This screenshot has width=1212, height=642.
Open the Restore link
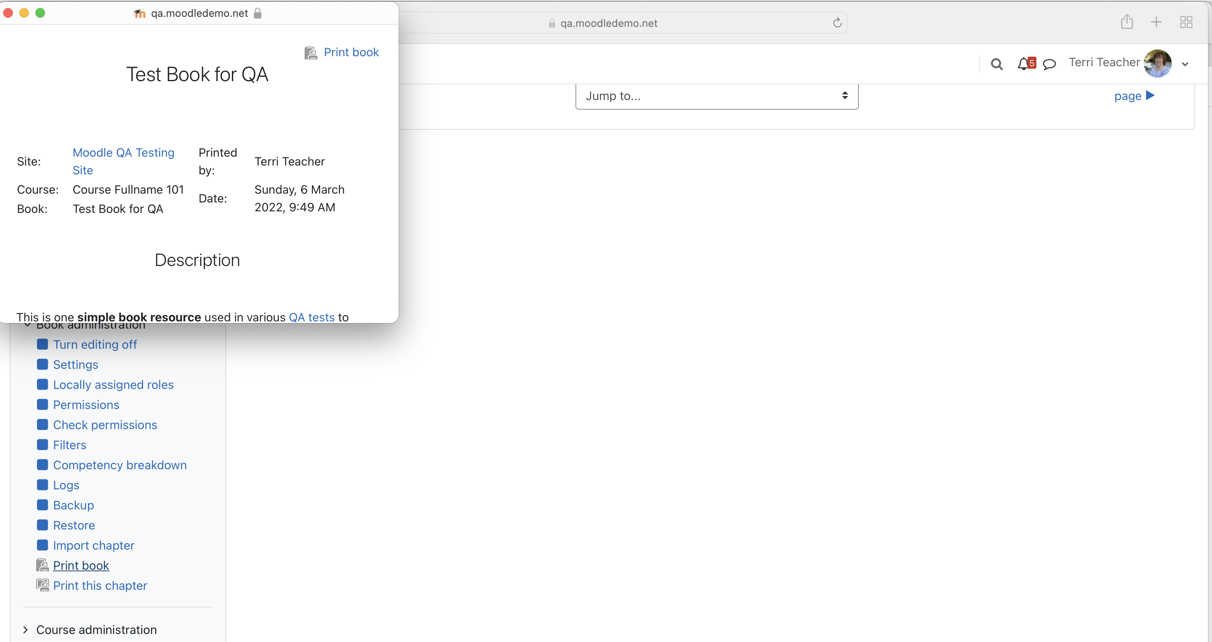tap(74, 525)
